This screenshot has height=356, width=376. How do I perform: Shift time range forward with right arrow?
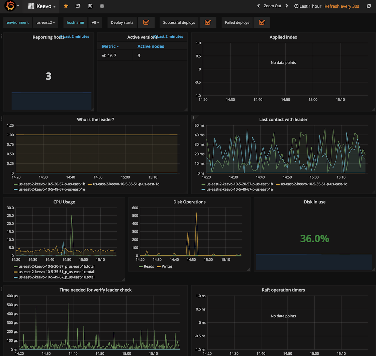click(x=287, y=6)
